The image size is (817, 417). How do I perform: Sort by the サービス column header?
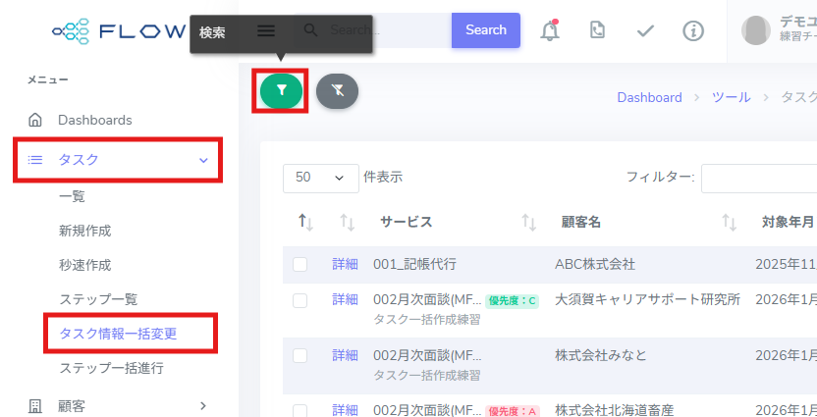(407, 222)
